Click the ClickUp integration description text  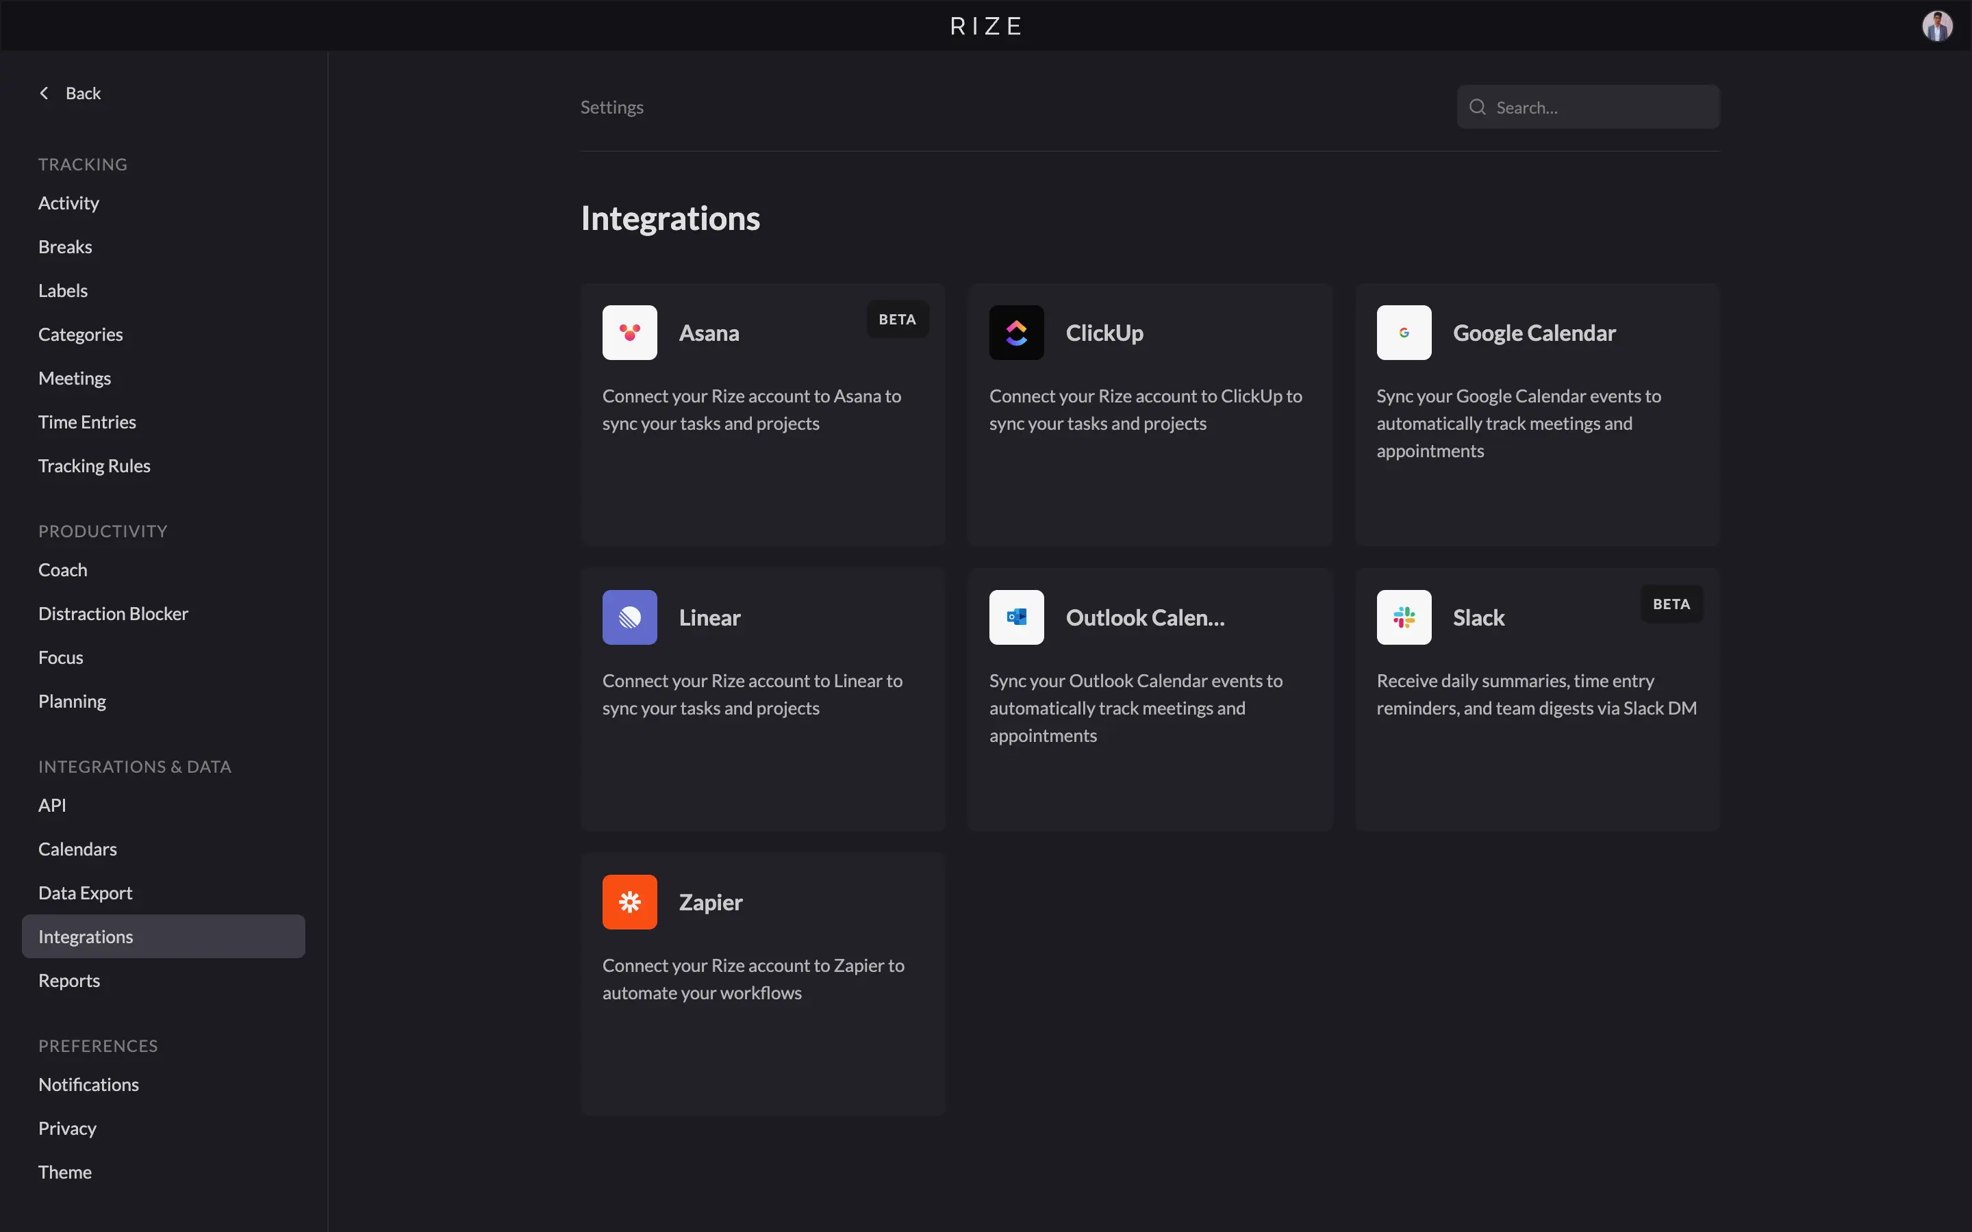(x=1146, y=410)
